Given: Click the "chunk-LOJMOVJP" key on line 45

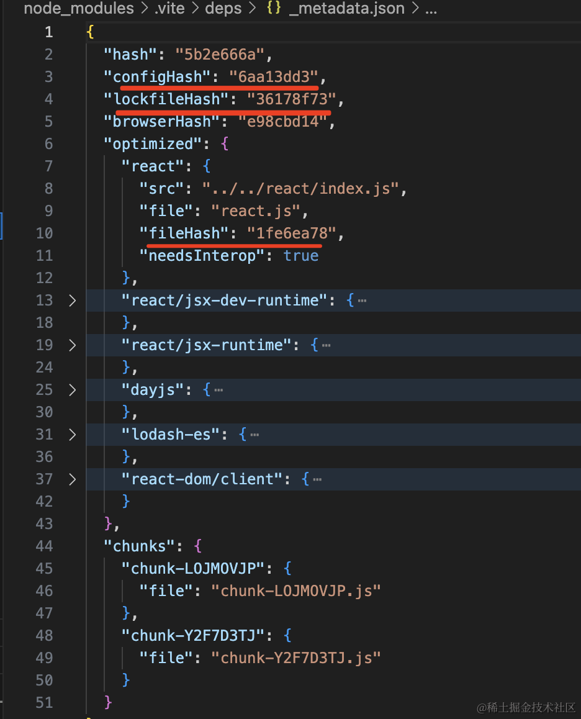Looking at the screenshot, I should [194, 569].
